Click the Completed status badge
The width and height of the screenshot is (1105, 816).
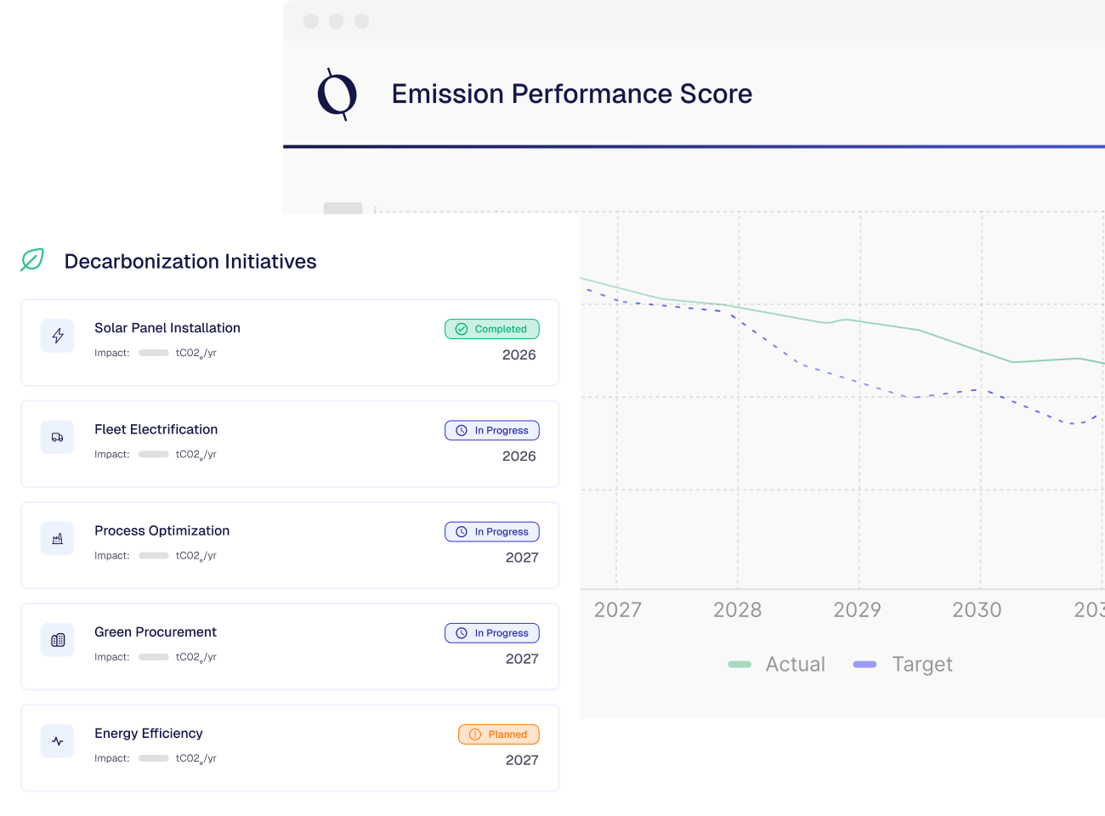click(x=492, y=329)
